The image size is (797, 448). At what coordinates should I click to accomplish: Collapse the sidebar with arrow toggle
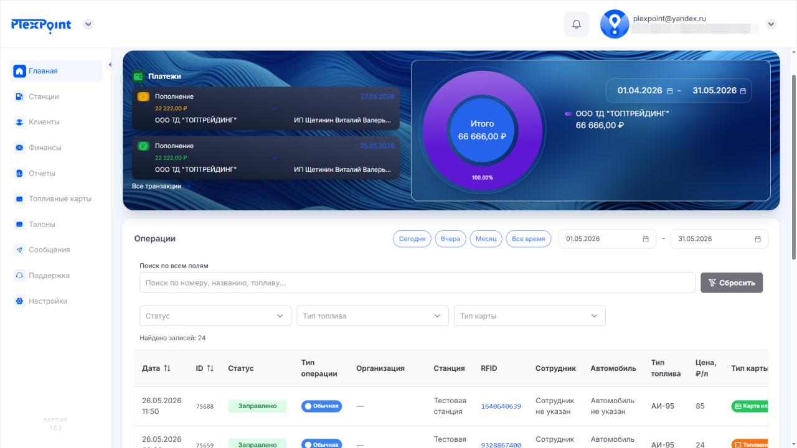tap(110, 65)
